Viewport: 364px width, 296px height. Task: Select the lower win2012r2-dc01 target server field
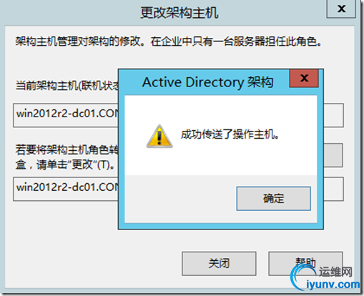[66, 189]
